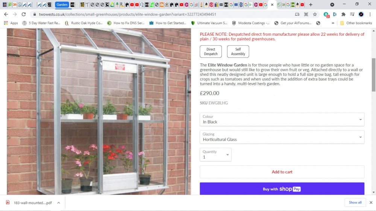Open the Apps grid in bookmarks bar

click(11, 23)
